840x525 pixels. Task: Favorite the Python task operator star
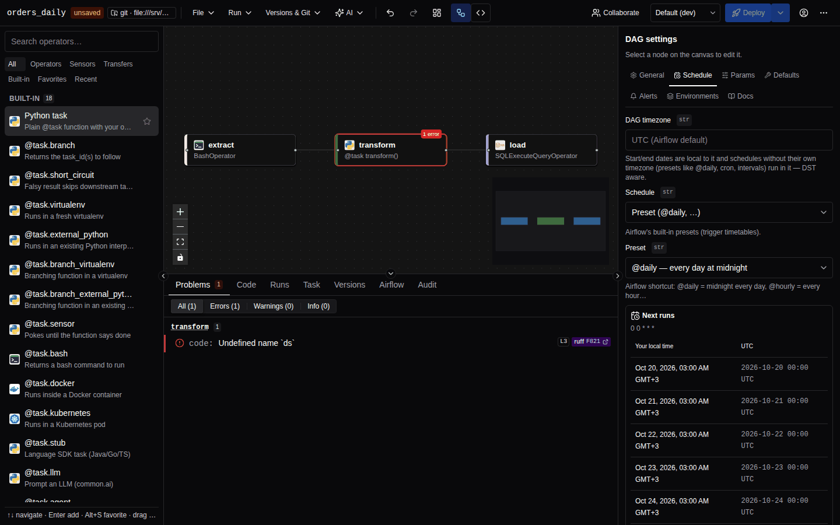click(147, 121)
